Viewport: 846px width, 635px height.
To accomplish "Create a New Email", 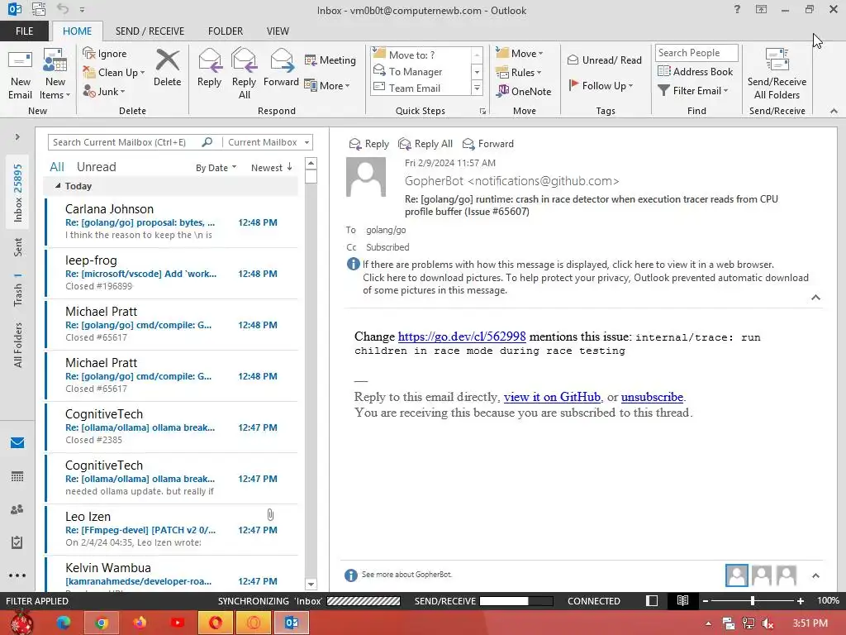I will click(x=20, y=74).
